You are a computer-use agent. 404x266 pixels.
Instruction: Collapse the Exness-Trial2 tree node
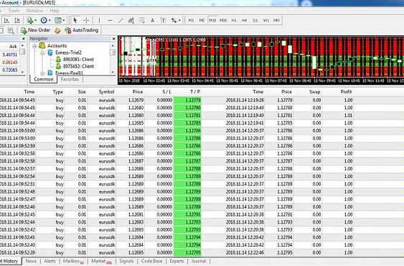(x=42, y=53)
